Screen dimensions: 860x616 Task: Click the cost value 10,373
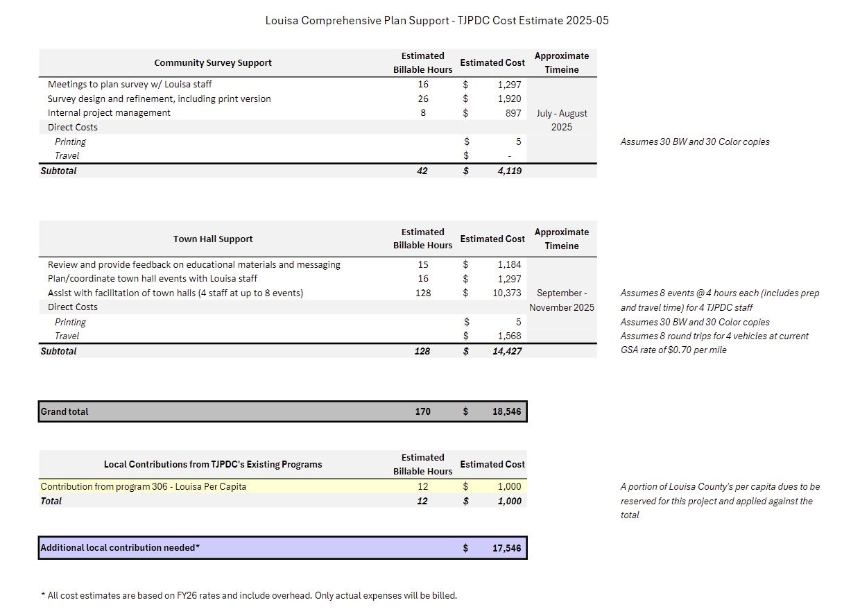506,293
